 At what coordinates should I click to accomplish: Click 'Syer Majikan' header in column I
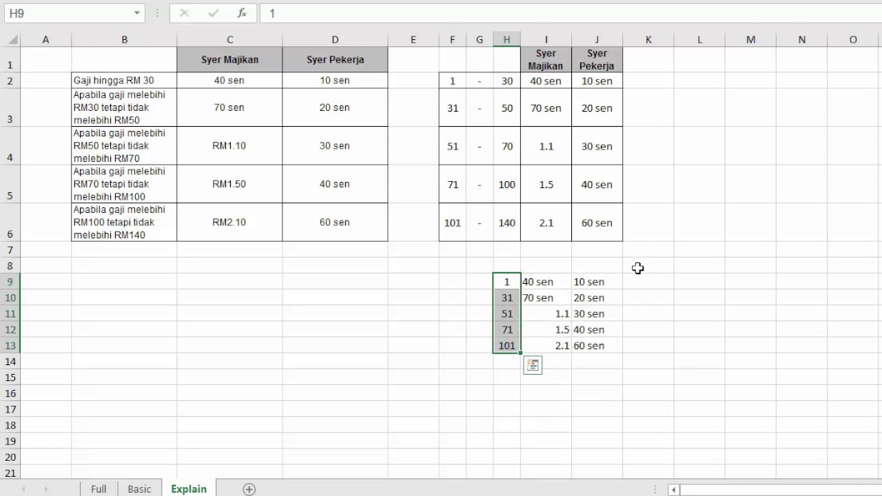pyautogui.click(x=546, y=59)
